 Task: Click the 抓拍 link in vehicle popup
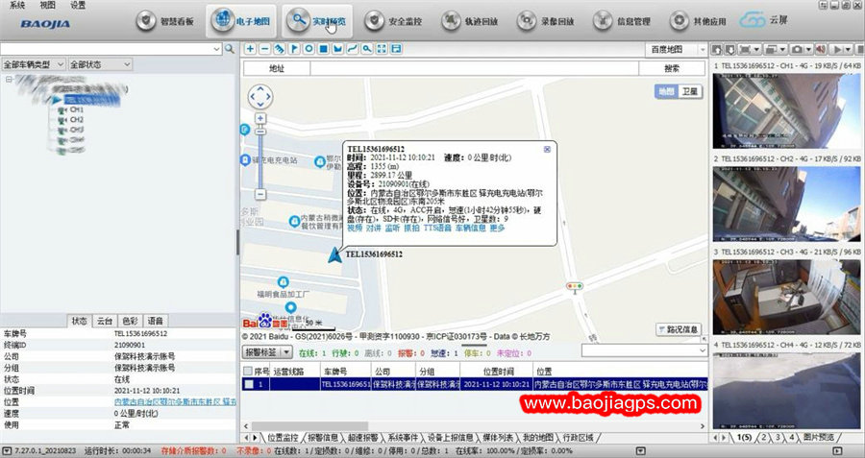tap(411, 228)
